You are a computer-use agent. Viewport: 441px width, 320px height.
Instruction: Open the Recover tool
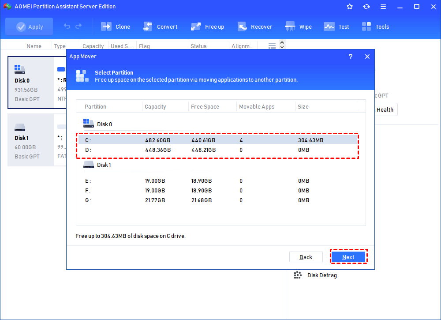[x=255, y=26]
